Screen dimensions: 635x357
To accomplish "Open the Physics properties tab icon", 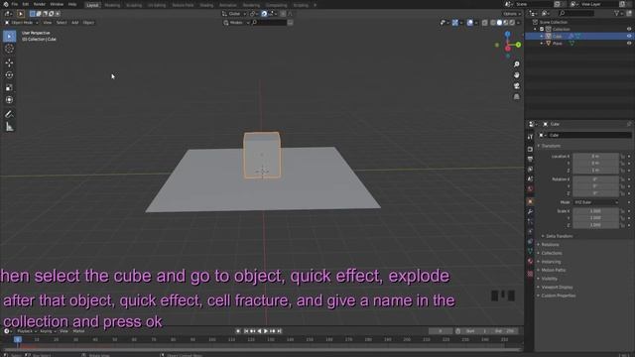I will tap(530, 231).
